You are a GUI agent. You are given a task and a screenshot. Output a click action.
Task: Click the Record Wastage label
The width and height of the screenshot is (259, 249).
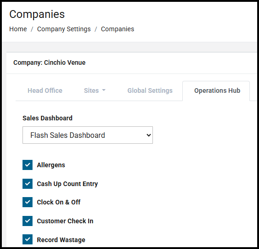pos(61,240)
